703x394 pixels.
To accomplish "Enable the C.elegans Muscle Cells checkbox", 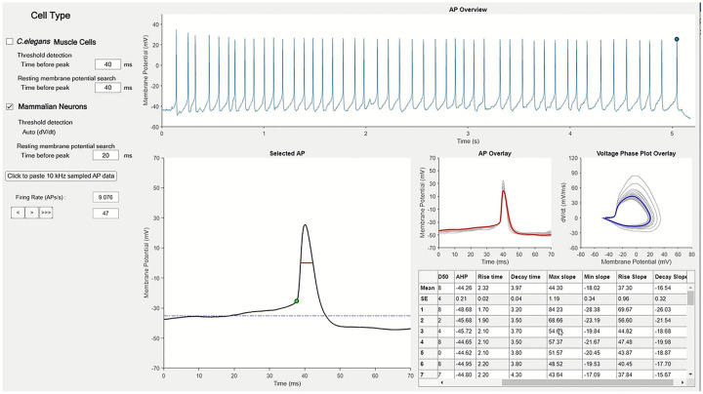I will point(10,42).
